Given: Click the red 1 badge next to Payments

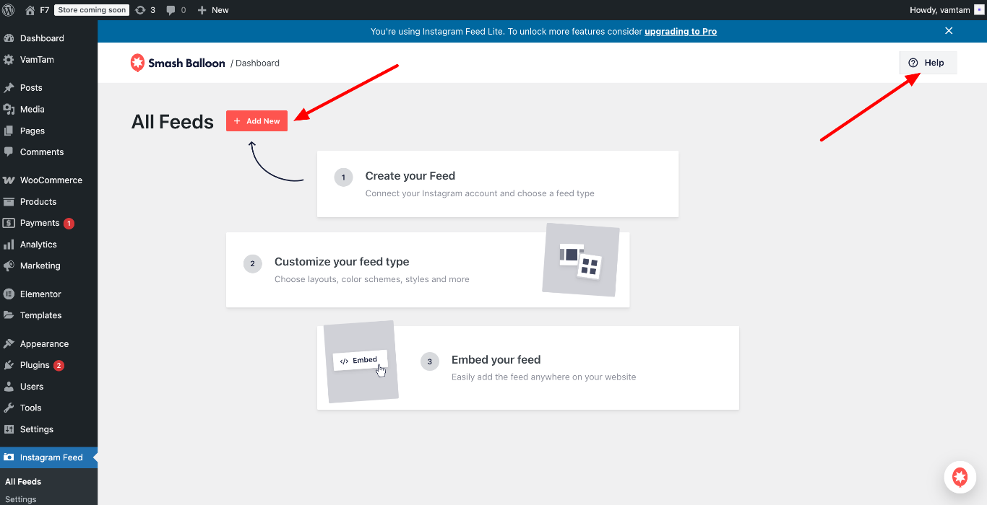Looking at the screenshot, I should 69,224.
